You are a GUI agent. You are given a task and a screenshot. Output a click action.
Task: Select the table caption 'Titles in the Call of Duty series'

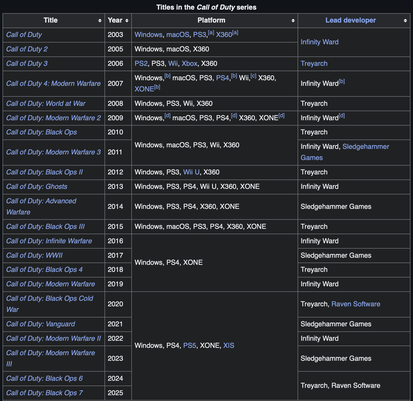(x=206, y=7)
